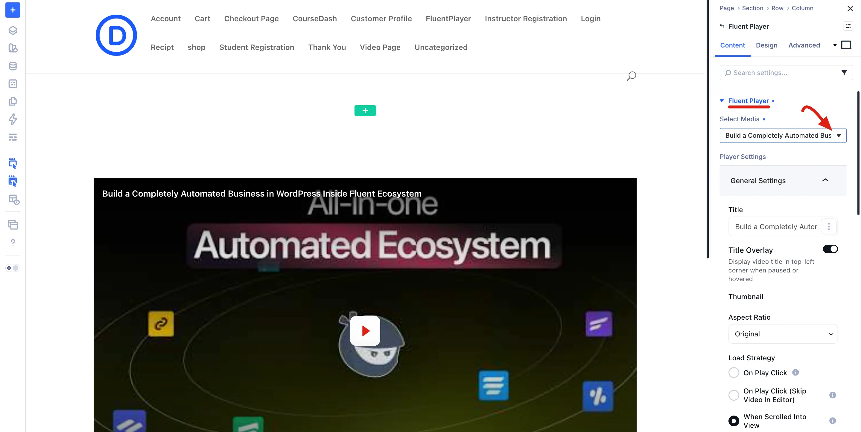
Task: Open the Account menu item
Action: click(166, 19)
